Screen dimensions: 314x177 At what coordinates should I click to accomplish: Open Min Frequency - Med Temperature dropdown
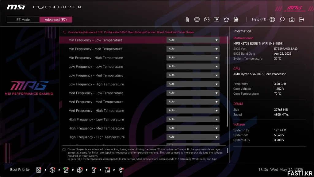193,49
